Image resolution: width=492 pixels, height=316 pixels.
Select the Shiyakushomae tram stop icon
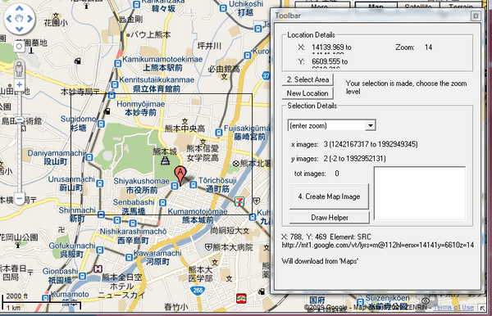coord(175,187)
